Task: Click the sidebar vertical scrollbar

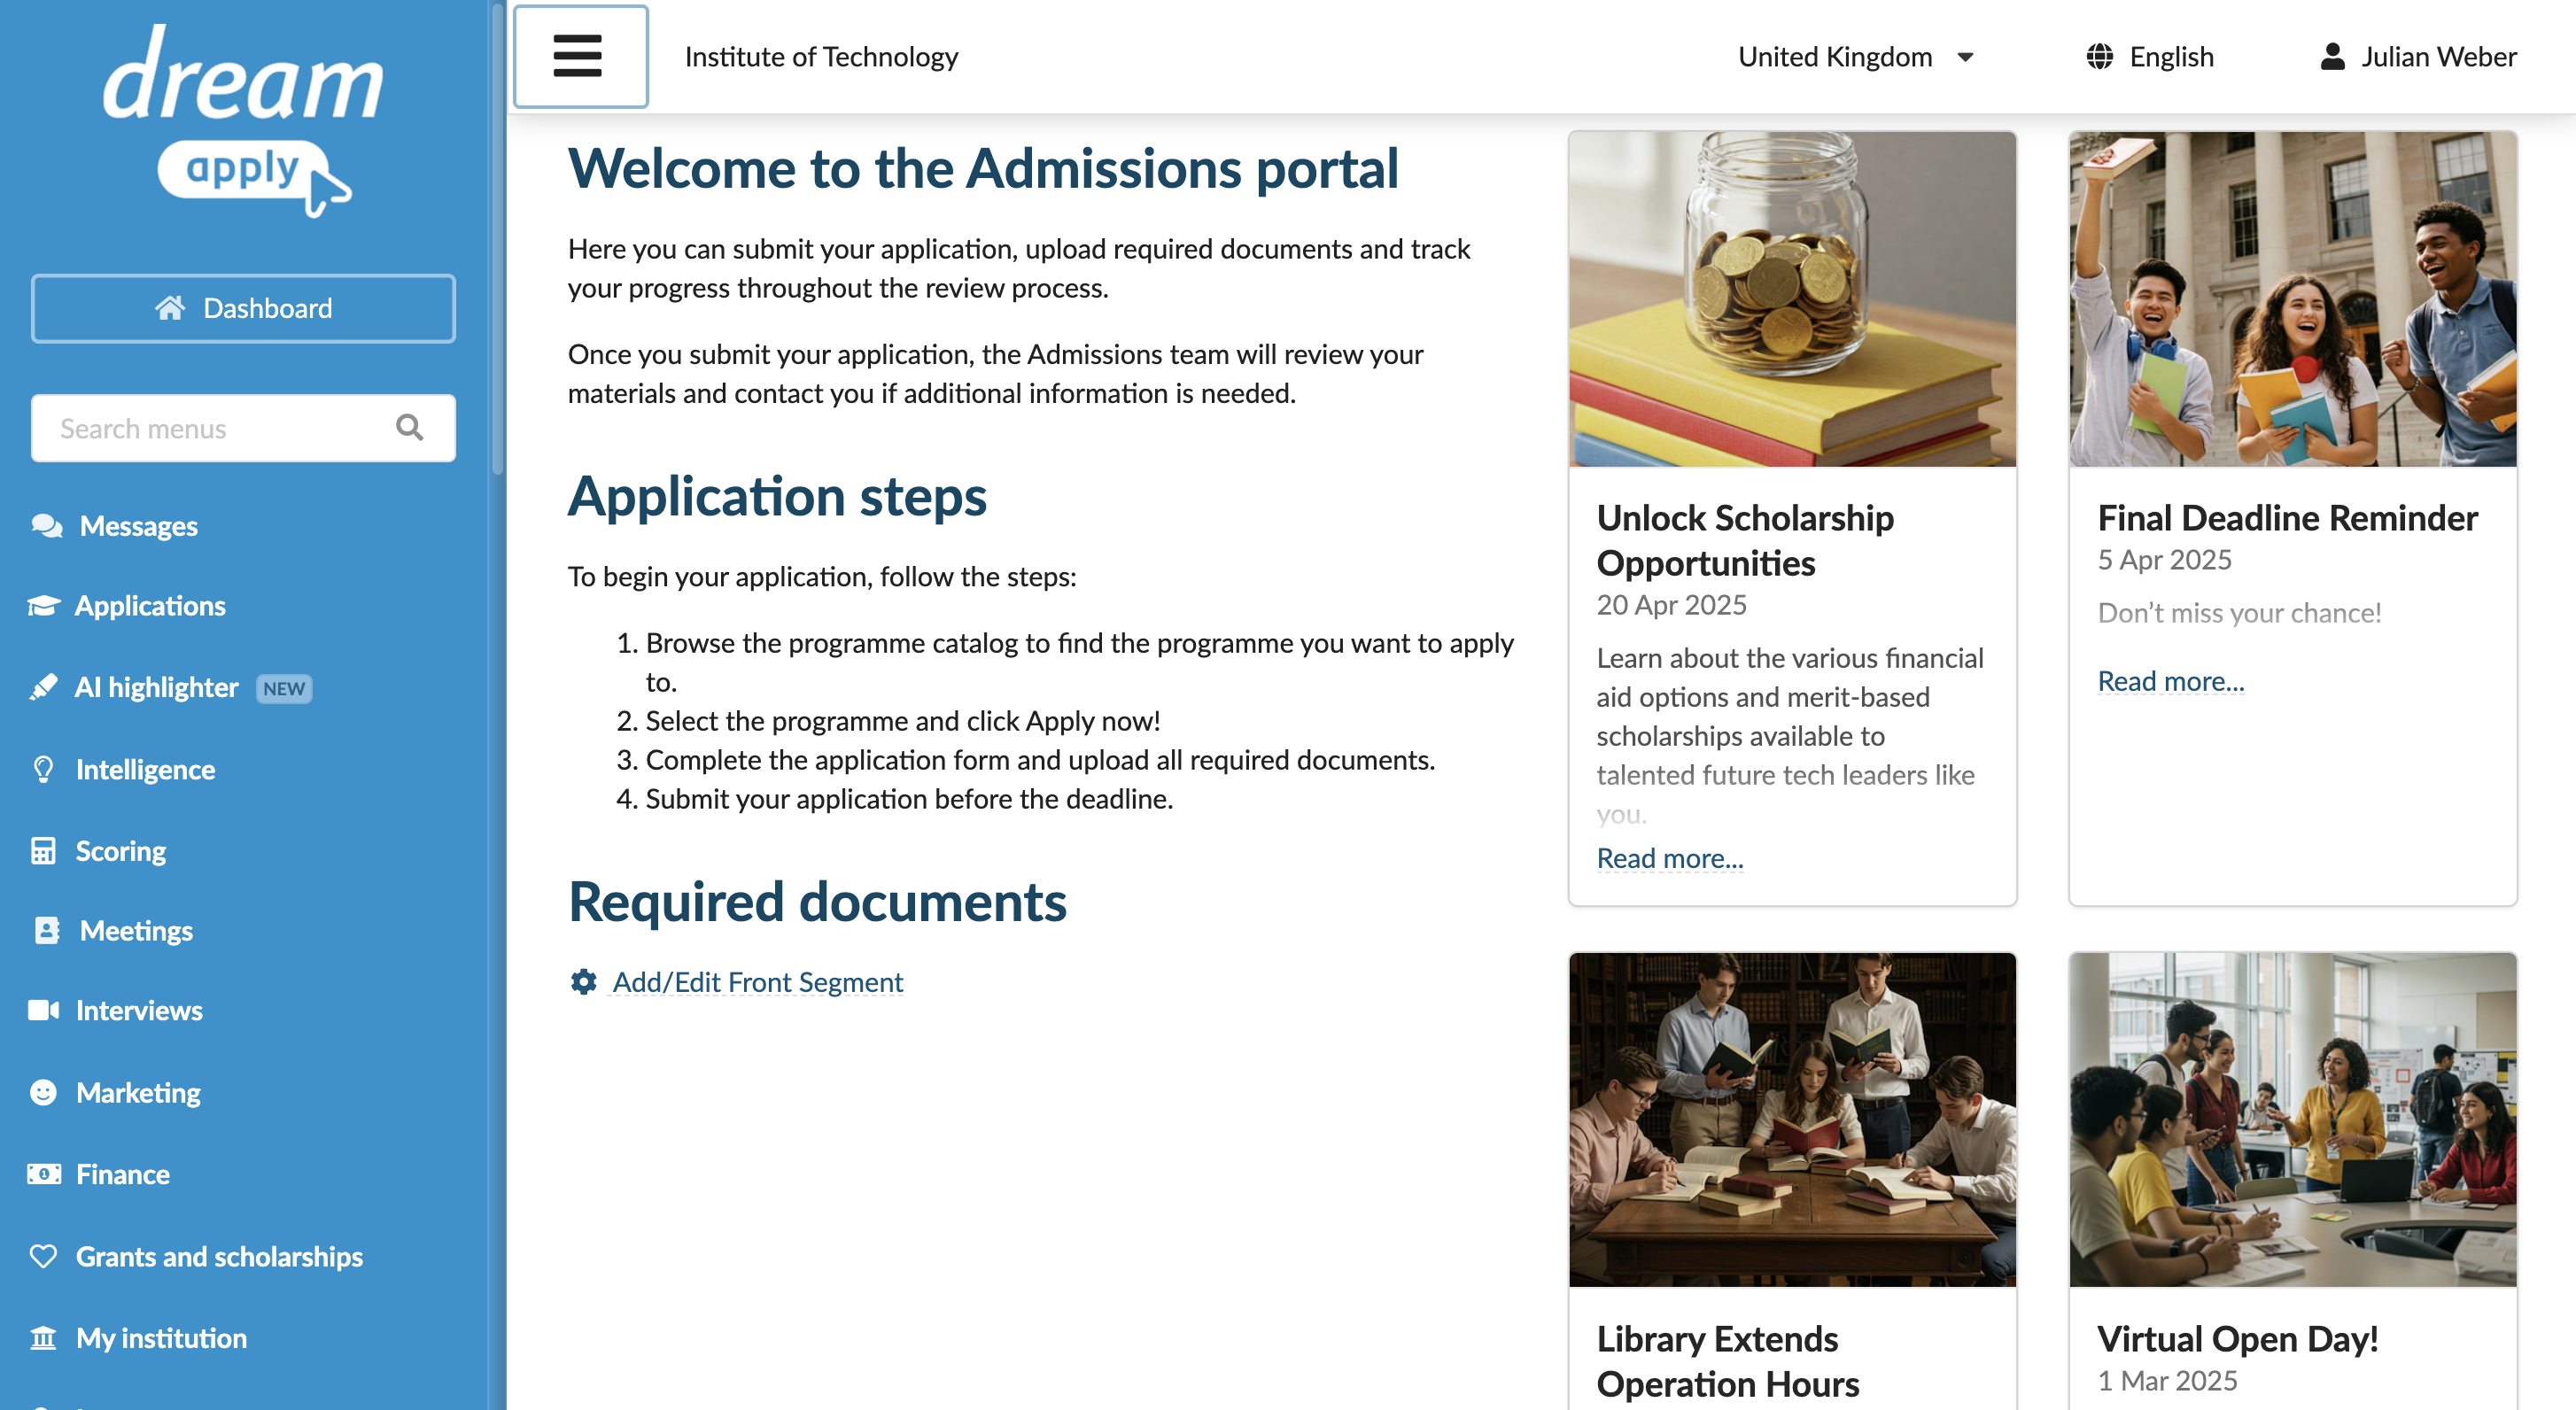Action: coord(497,240)
